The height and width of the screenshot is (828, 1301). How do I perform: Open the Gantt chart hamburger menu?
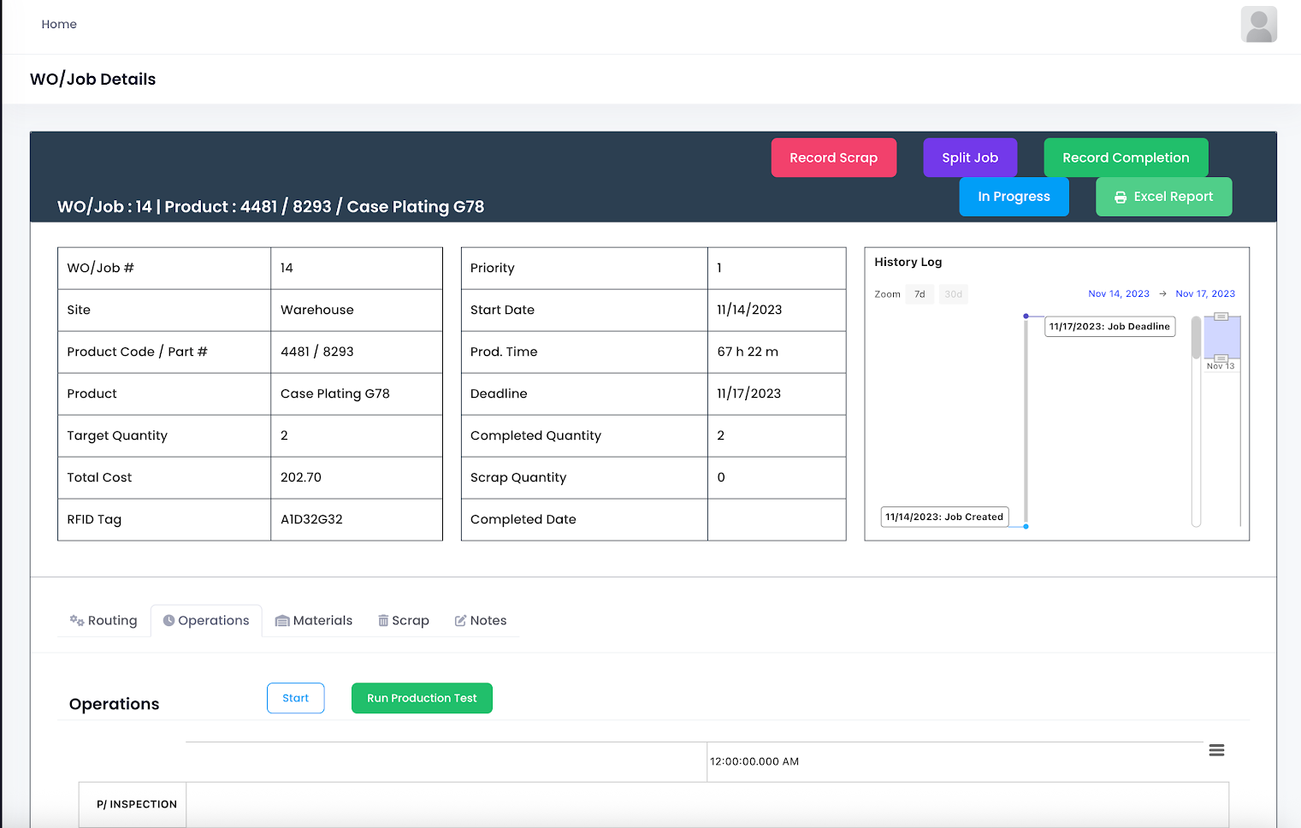tap(1216, 749)
